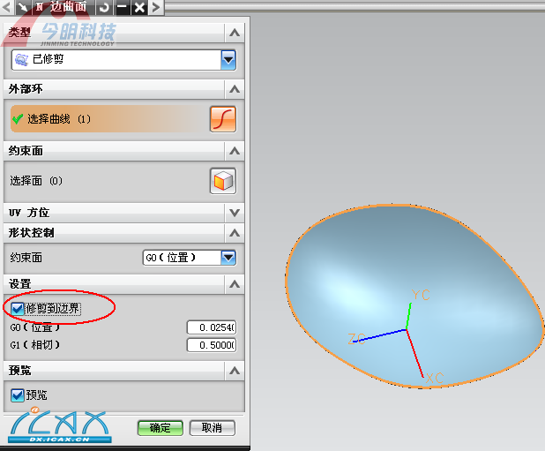This screenshot has height=451, width=545.
Task: Toggle the 修剪到边界 checkbox
Action: click(x=17, y=309)
